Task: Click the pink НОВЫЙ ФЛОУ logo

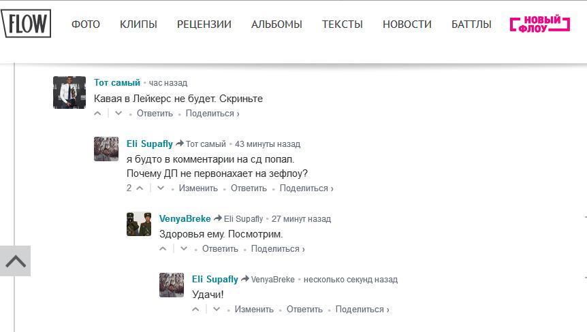Action: coord(540,24)
